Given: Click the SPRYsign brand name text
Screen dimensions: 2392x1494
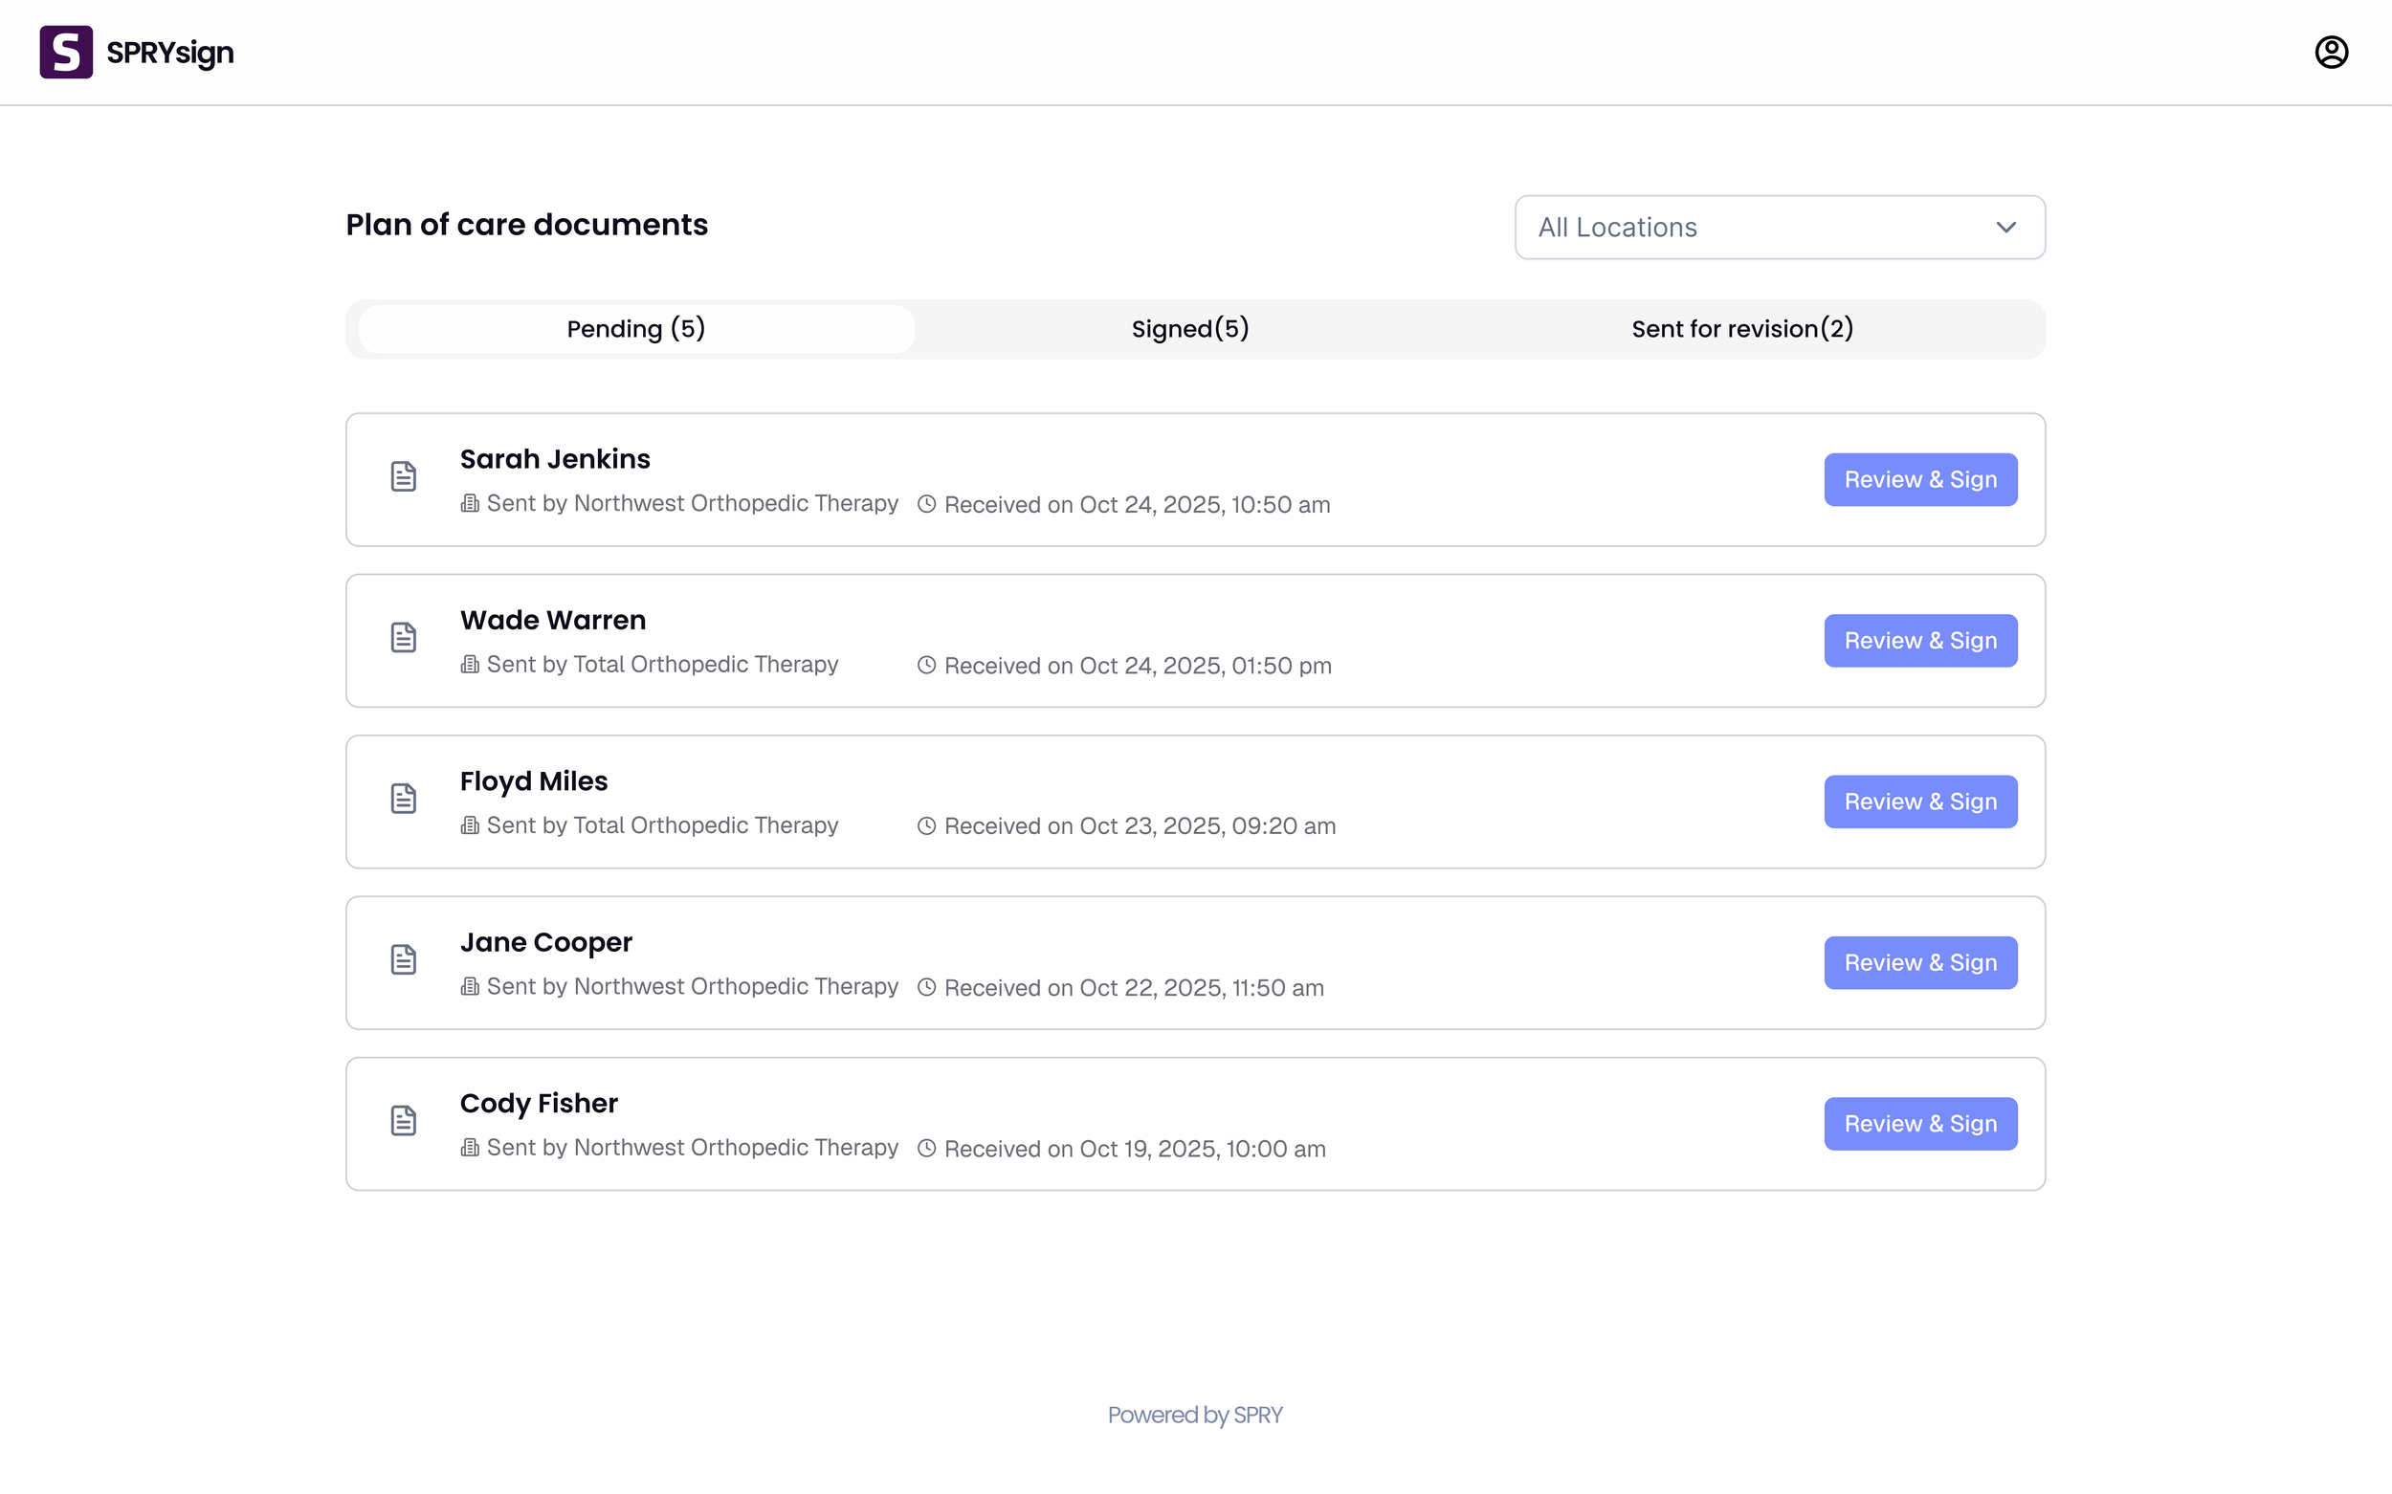Looking at the screenshot, I should tap(170, 53).
